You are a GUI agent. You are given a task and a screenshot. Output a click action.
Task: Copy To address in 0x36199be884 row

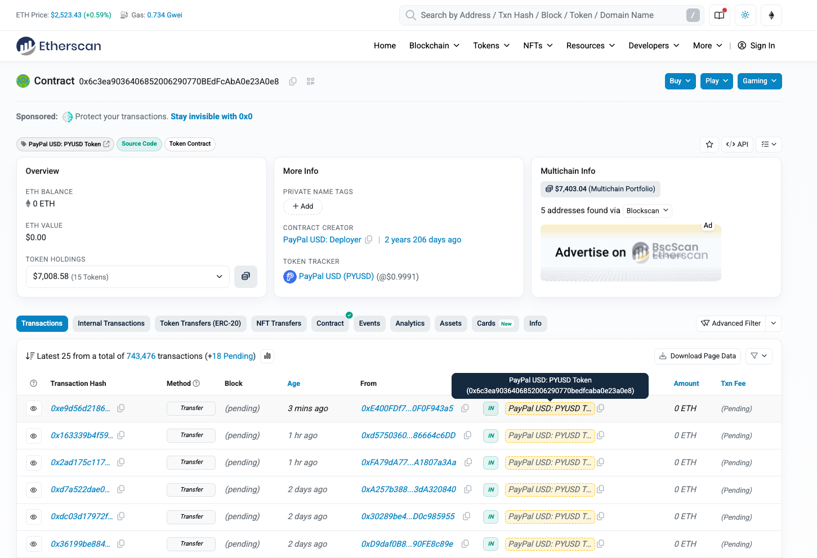point(601,544)
